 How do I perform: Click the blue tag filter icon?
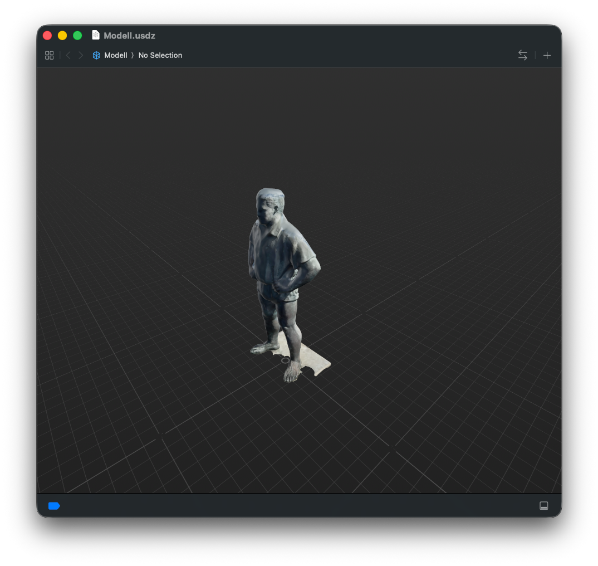pyautogui.click(x=54, y=506)
